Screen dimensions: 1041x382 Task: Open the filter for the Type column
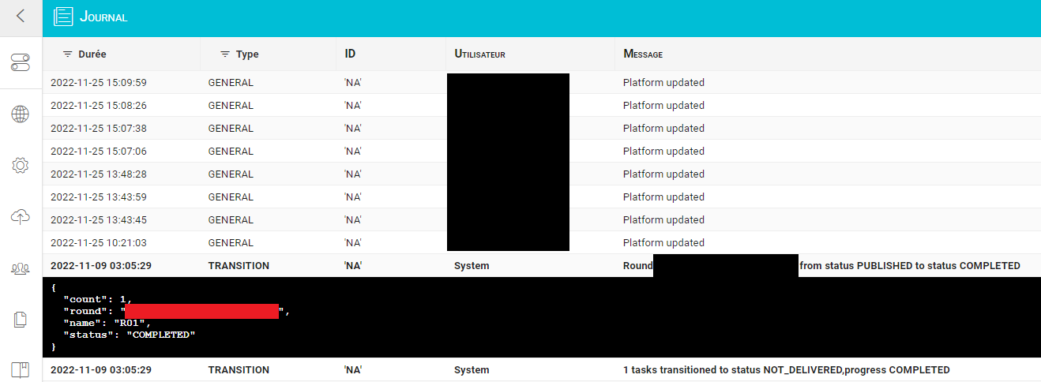click(225, 54)
